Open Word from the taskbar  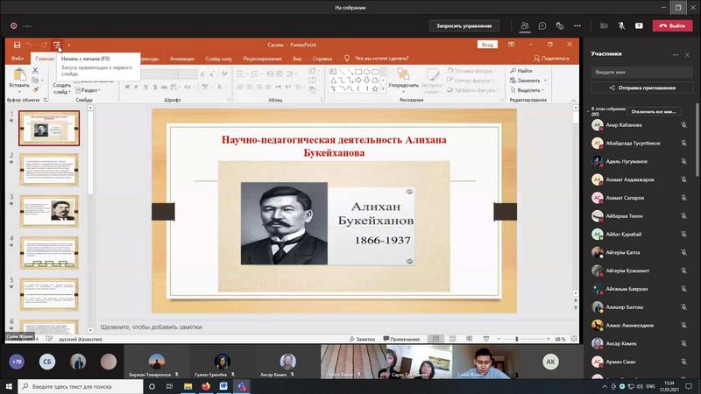point(223,386)
